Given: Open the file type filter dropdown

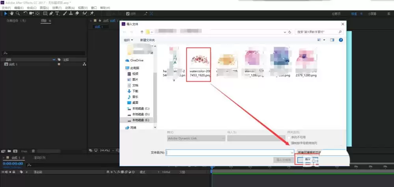Looking at the screenshot, I should [322, 153].
